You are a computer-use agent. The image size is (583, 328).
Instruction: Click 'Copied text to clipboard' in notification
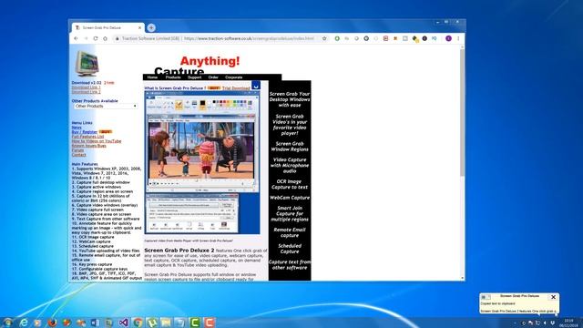[497, 303]
